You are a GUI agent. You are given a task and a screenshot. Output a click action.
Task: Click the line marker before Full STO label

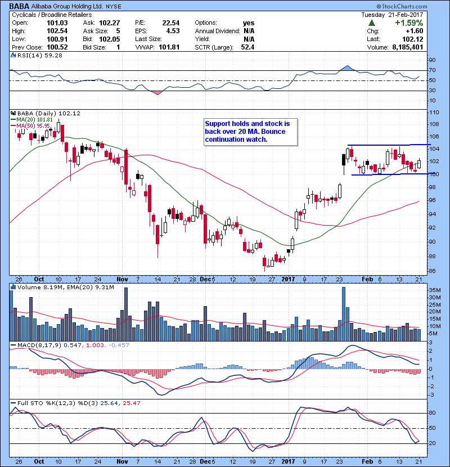[x=13, y=403]
